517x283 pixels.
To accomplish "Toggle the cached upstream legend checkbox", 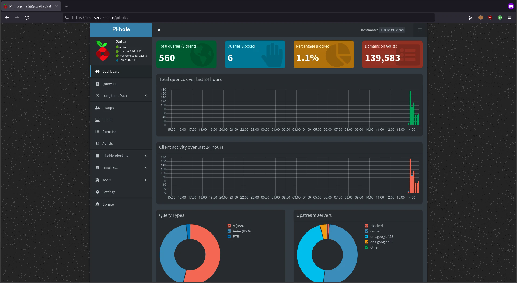I will [366, 231].
